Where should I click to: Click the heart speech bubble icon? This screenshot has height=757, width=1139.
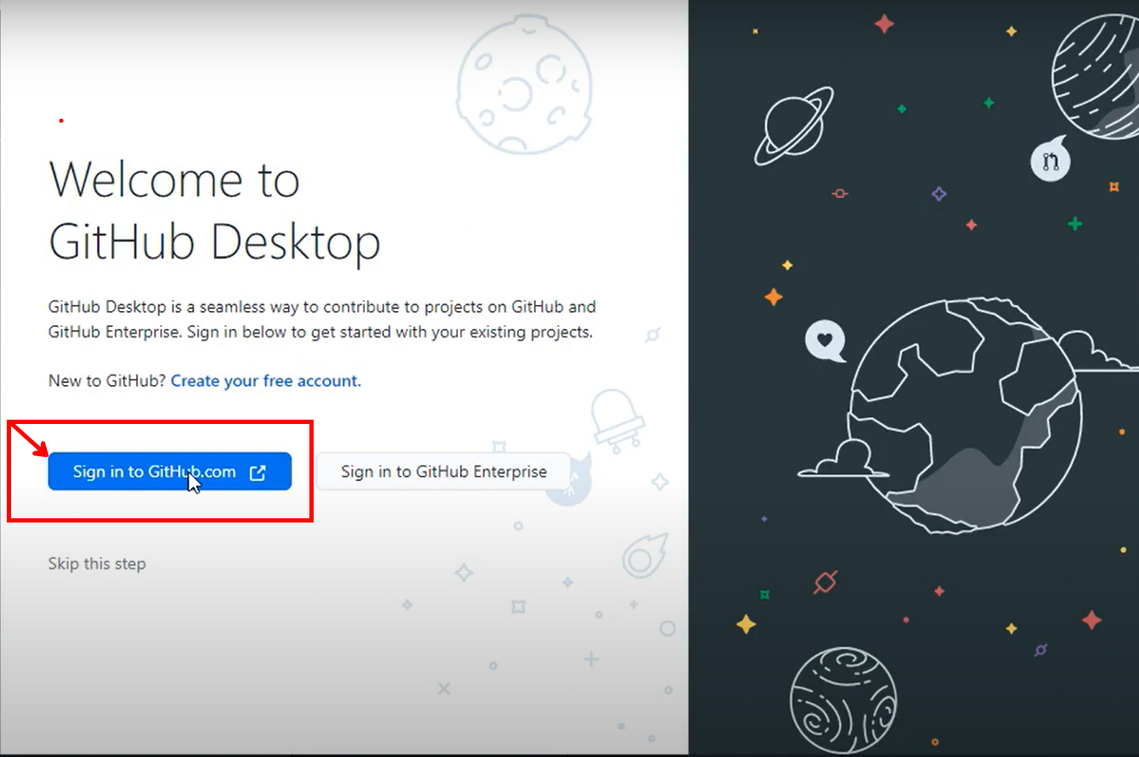tap(824, 340)
